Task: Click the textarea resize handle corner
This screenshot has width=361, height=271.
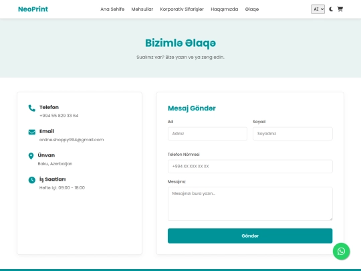Action: 331,219
